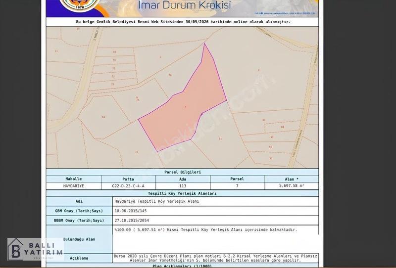Select parcel 75 on the map

point(138,100)
